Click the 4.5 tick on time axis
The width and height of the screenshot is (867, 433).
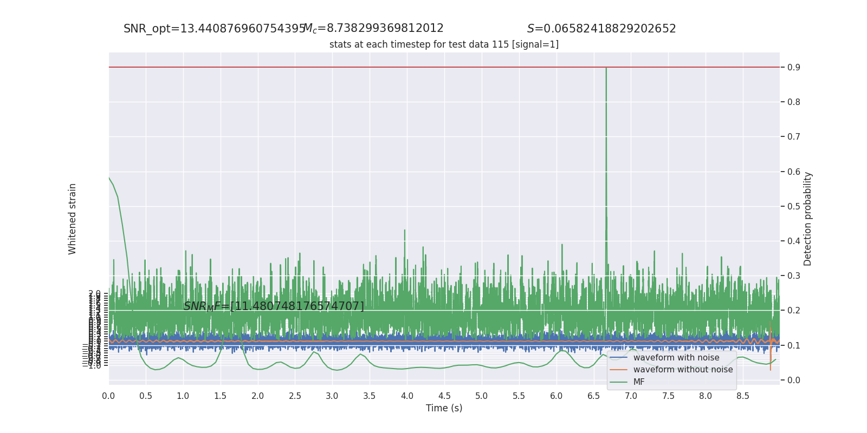[x=444, y=396]
